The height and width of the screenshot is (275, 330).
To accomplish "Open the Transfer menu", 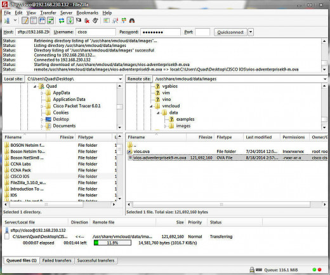I will click(48, 13).
